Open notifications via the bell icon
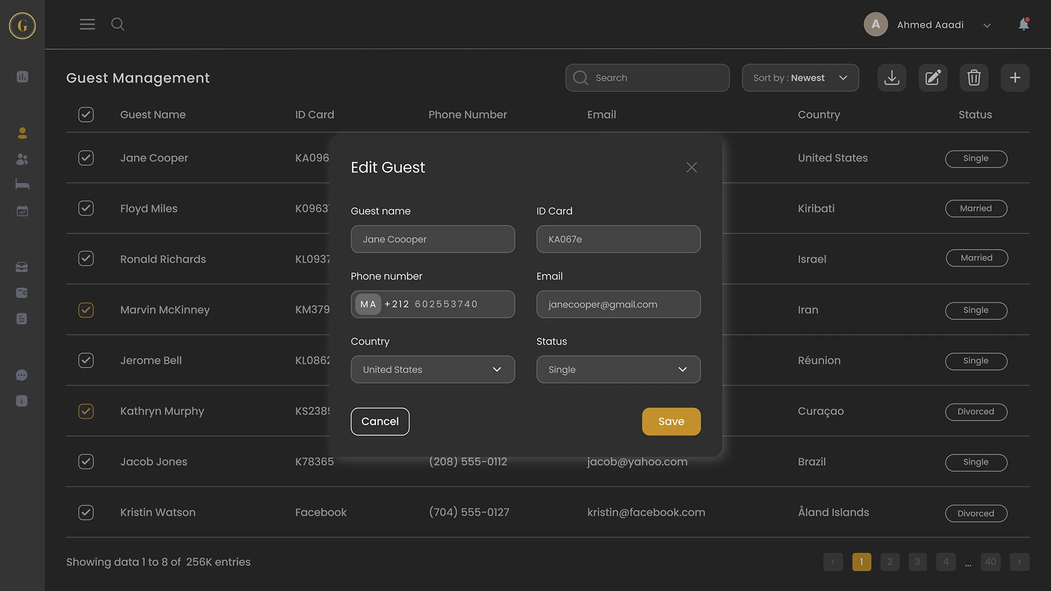Screen dimensions: 1051x591 (1024, 24)
